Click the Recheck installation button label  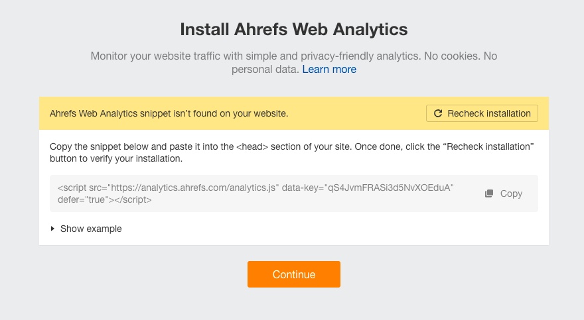[489, 113]
